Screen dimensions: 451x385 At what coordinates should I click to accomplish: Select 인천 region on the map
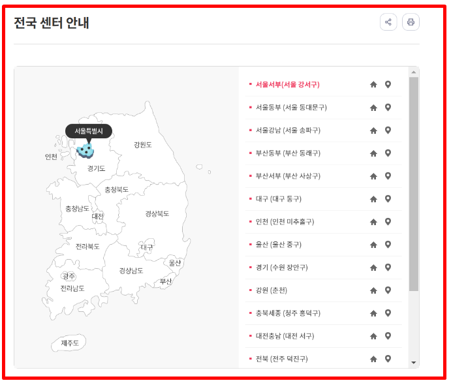[51, 157]
